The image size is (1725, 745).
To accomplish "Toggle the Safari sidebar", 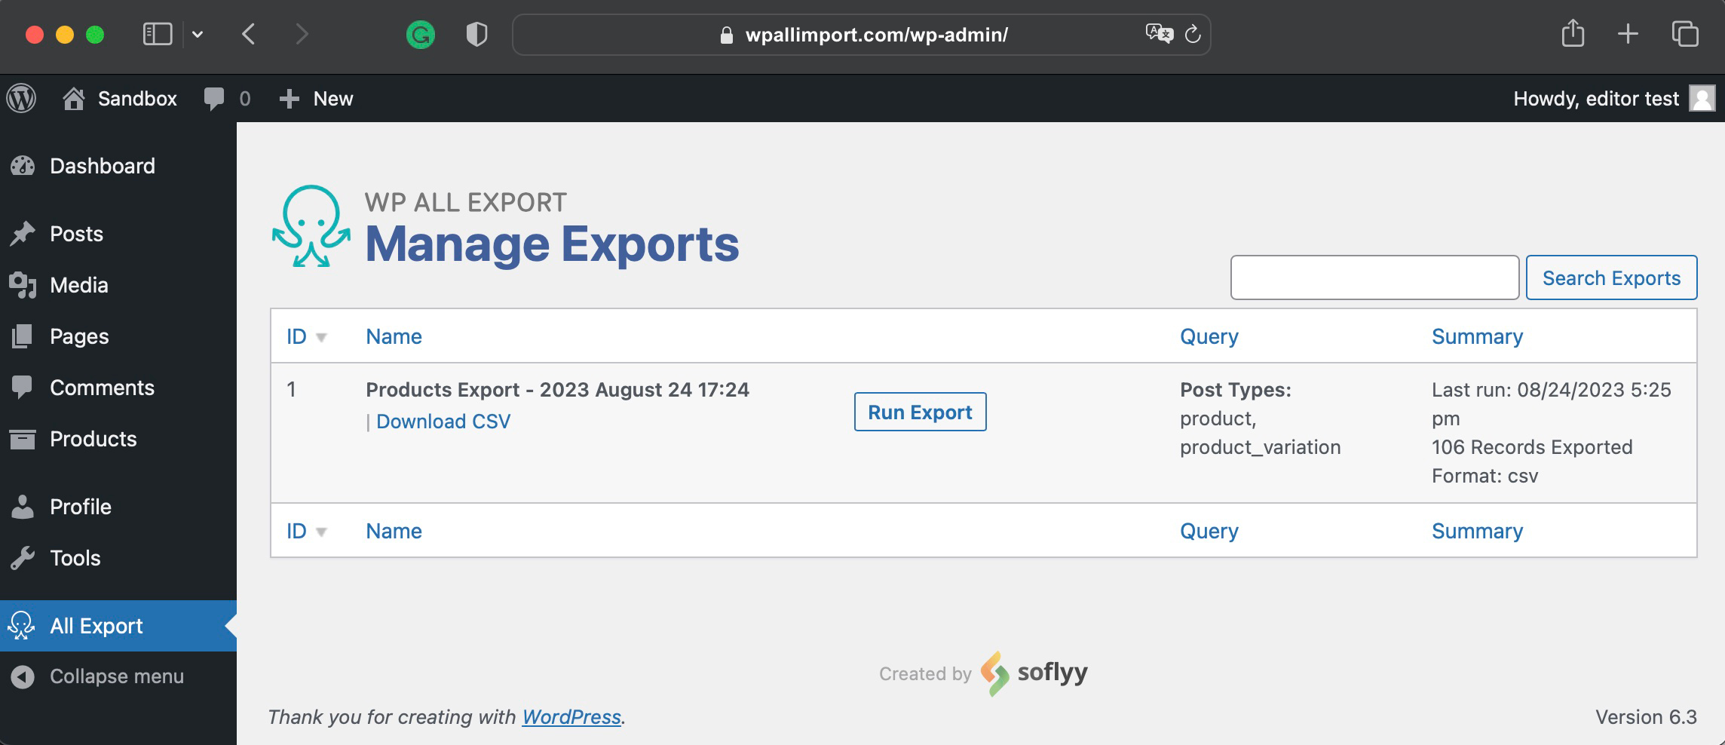I will click(x=158, y=34).
